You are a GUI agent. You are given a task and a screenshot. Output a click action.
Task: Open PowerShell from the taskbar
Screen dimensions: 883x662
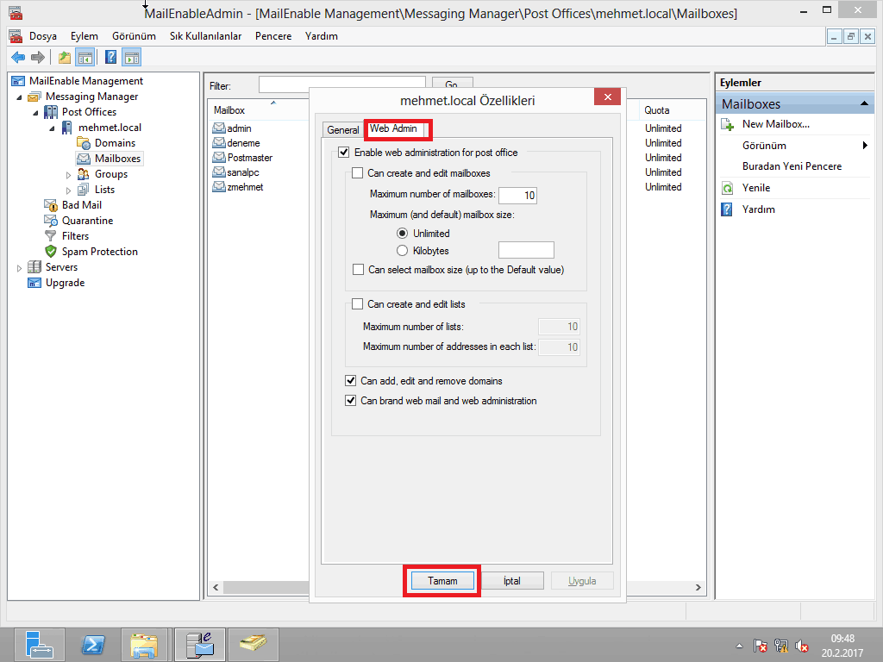[x=93, y=644]
